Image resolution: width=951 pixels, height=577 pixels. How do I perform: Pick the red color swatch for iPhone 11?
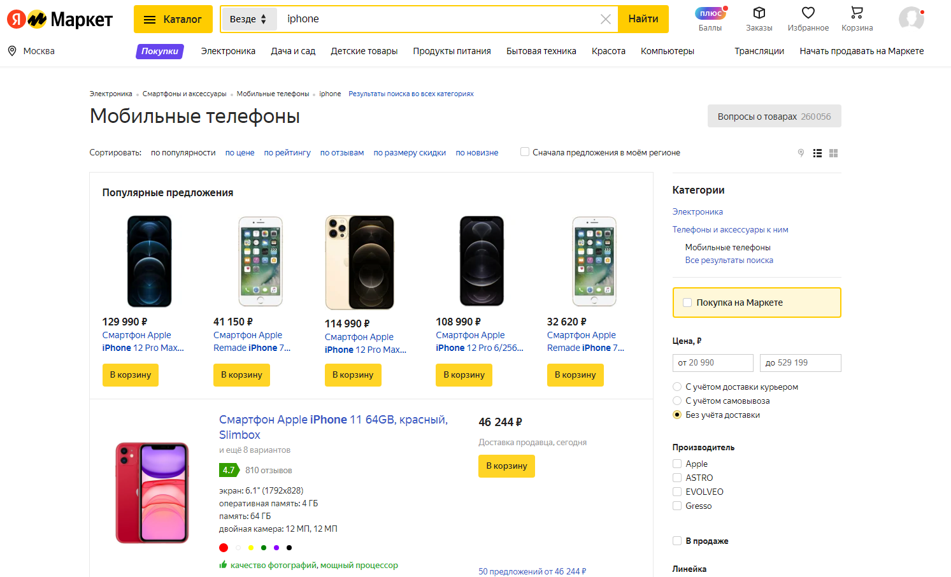(x=224, y=548)
